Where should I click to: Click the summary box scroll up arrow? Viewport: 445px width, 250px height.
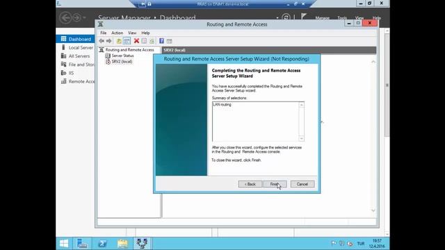301,105
